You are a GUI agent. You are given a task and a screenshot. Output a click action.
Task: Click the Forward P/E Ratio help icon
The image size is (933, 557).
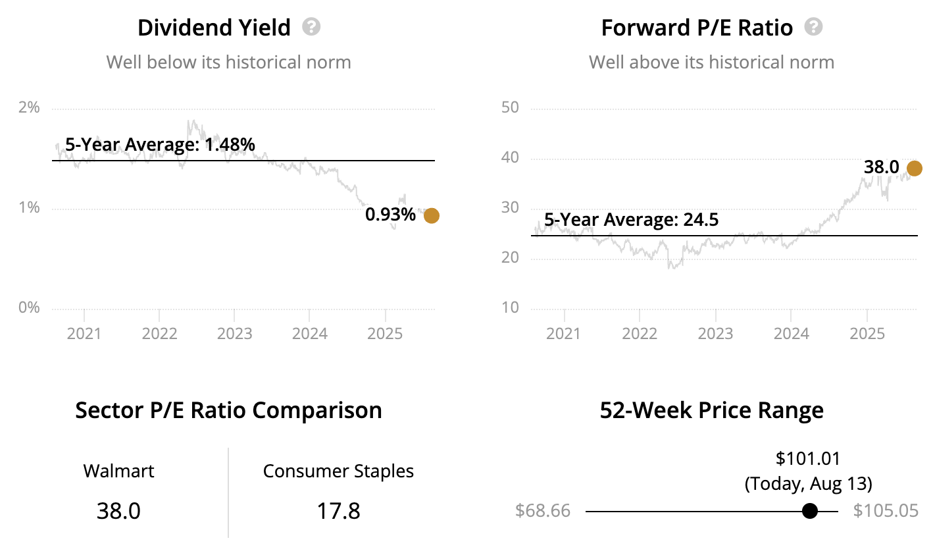coord(814,27)
